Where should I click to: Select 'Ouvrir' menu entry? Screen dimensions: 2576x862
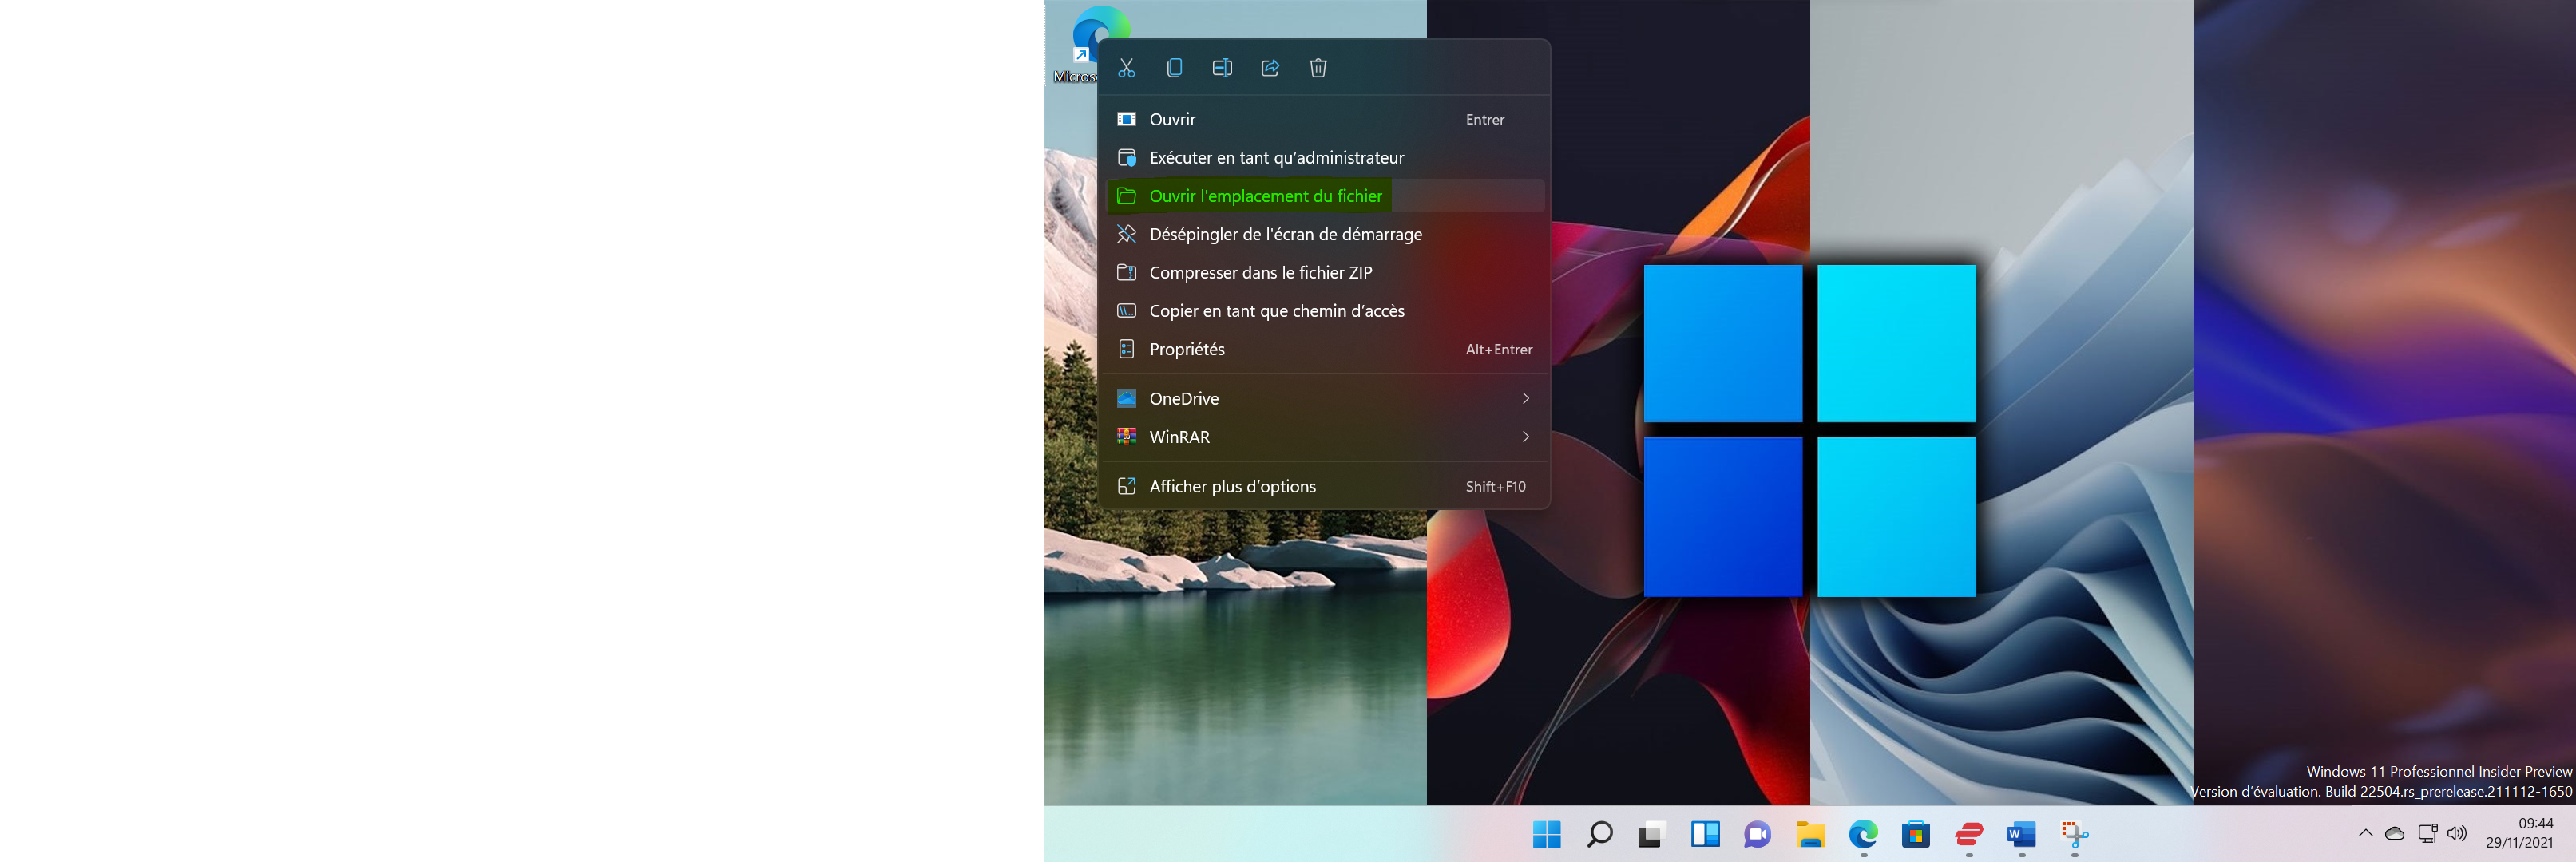click(1172, 119)
